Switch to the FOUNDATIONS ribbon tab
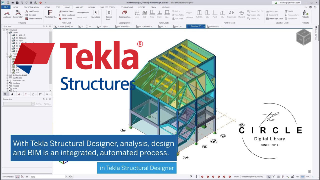Image resolution: width=320 pixels, height=180 pixels. click(x=127, y=7)
